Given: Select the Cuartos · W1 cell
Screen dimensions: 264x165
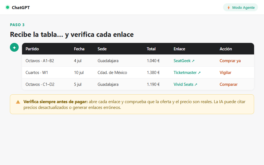Looking at the screenshot, I should 37,73.
